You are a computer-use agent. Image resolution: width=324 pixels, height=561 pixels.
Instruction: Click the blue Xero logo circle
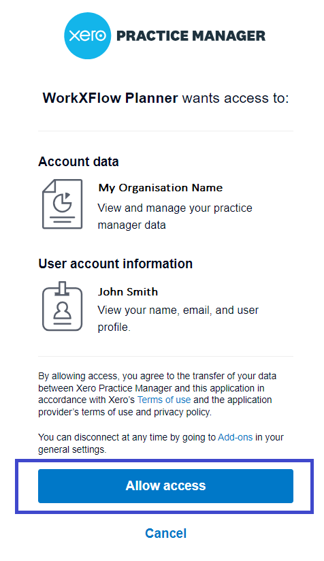click(88, 36)
